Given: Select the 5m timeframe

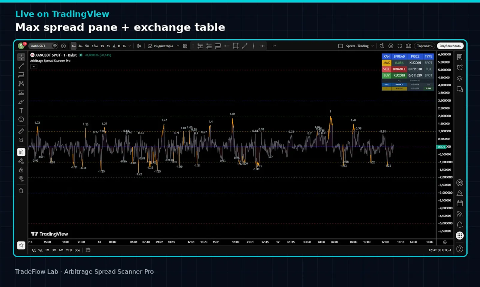Looking at the screenshot, I should click(87, 46).
